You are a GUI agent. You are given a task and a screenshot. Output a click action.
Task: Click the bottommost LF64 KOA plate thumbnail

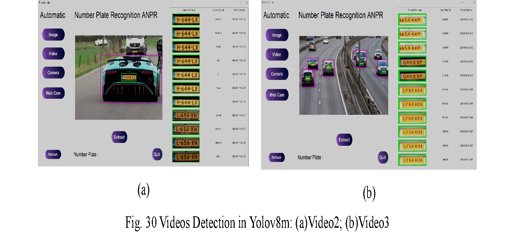(412, 160)
